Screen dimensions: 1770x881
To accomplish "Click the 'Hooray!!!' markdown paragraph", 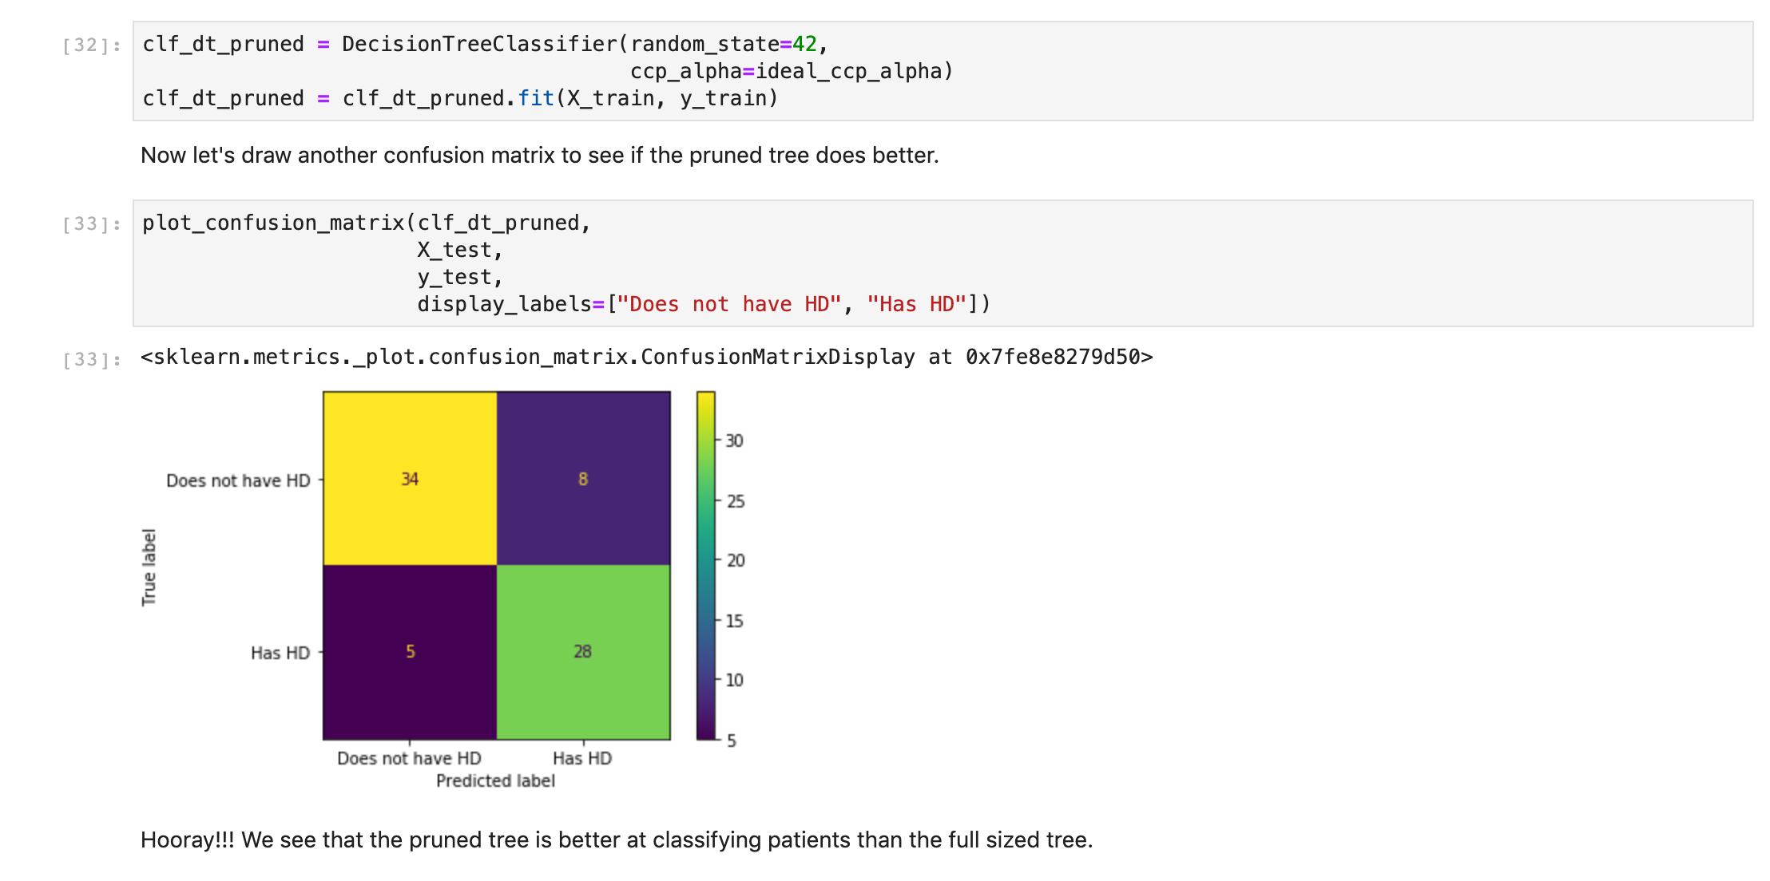I will click(617, 840).
